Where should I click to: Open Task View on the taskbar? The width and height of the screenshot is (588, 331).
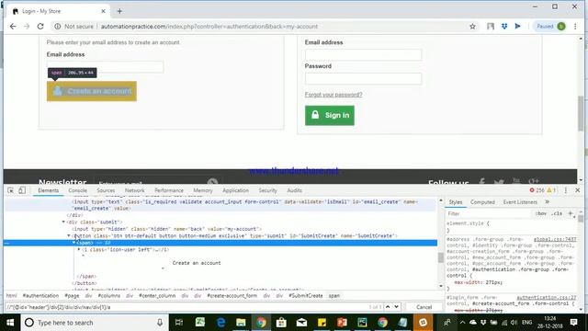tap(179, 323)
